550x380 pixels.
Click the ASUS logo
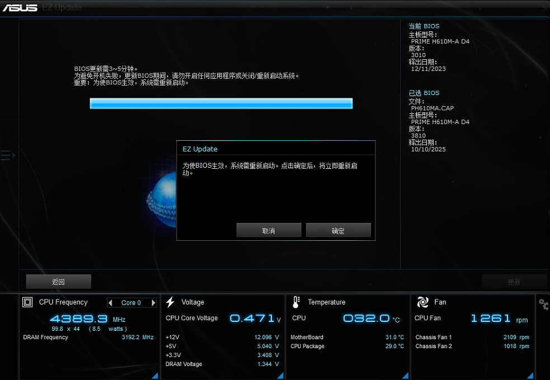(x=20, y=8)
